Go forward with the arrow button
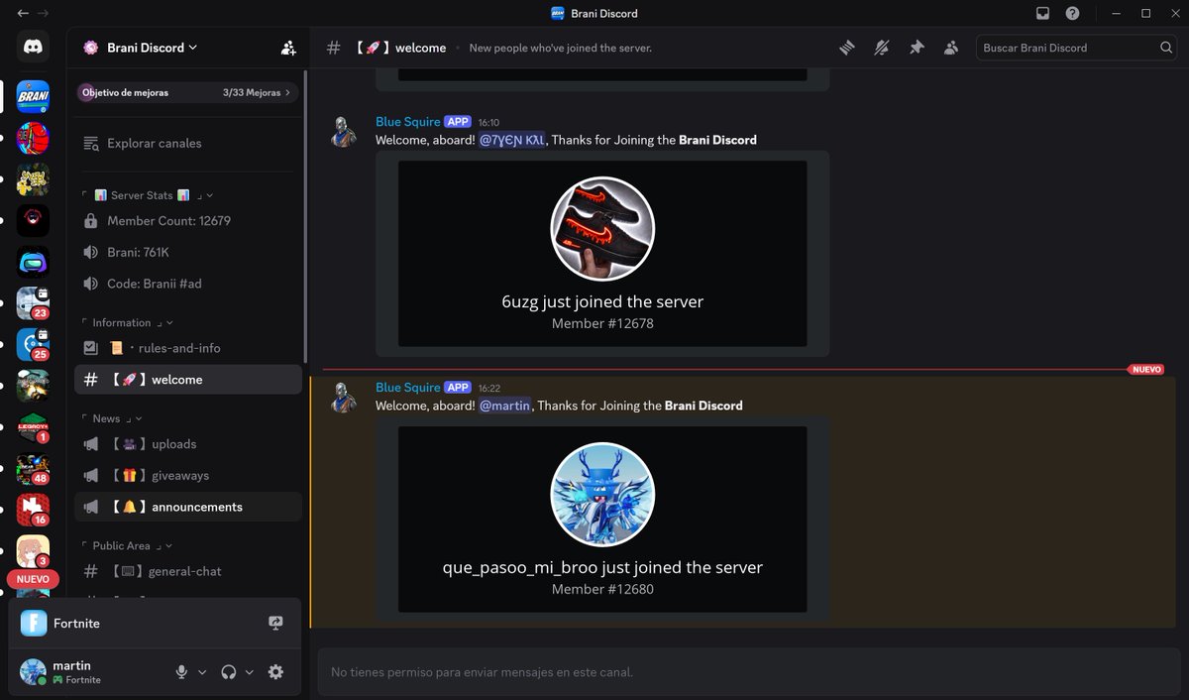The width and height of the screenshot is (1189, 700). [x=43, y=14]
